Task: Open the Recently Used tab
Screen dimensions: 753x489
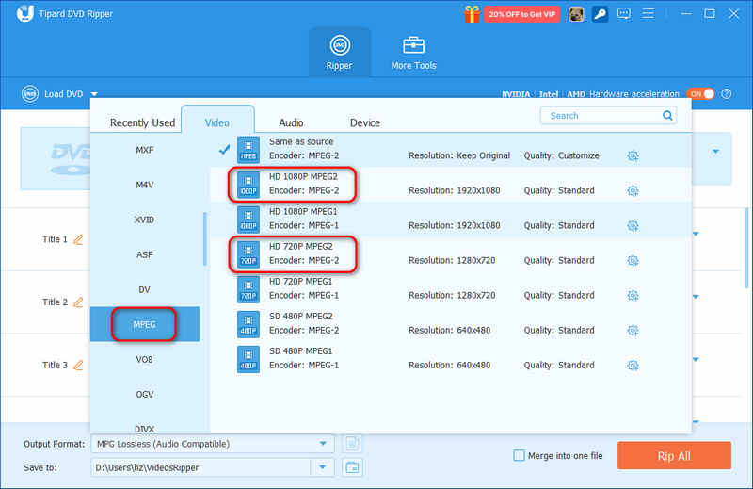Action: (x=143, y=122)
